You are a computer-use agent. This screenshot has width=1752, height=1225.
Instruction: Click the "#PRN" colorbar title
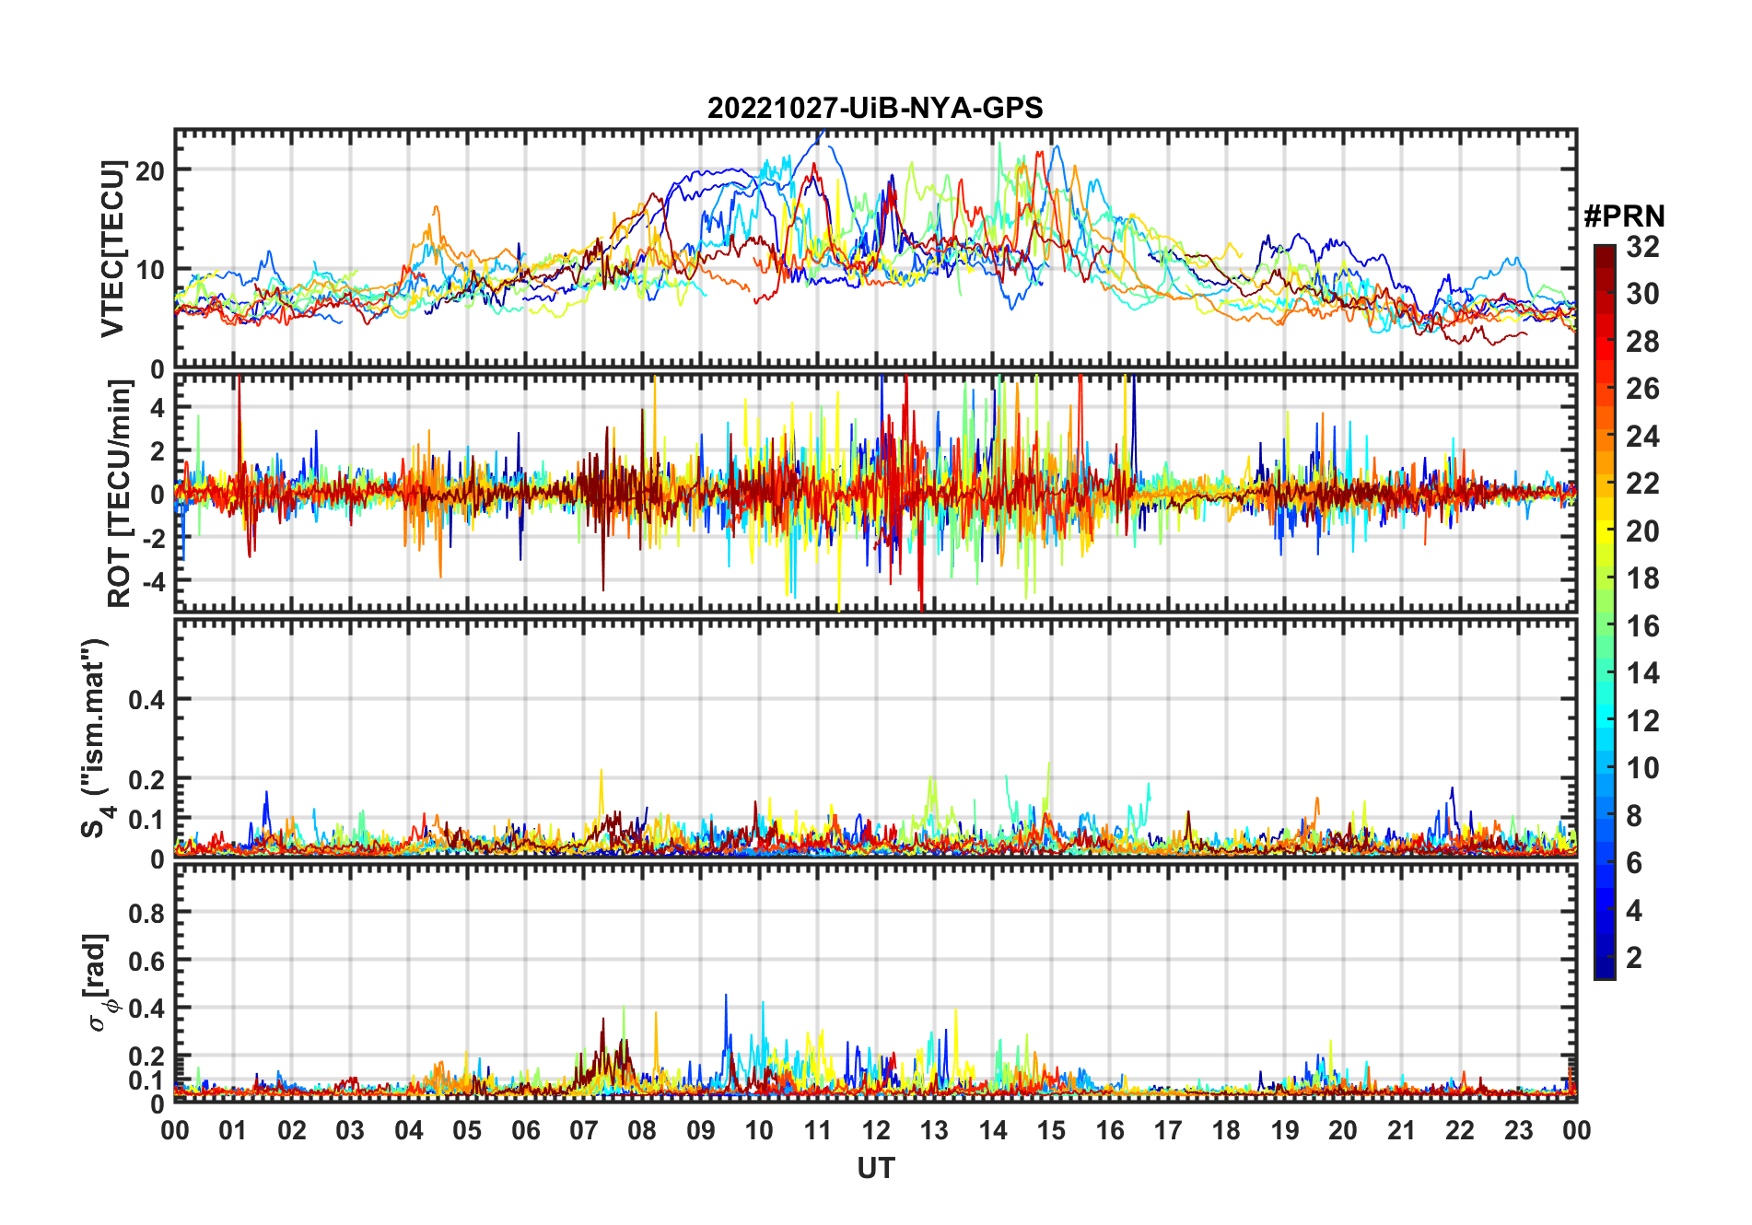pos(1624,216)
